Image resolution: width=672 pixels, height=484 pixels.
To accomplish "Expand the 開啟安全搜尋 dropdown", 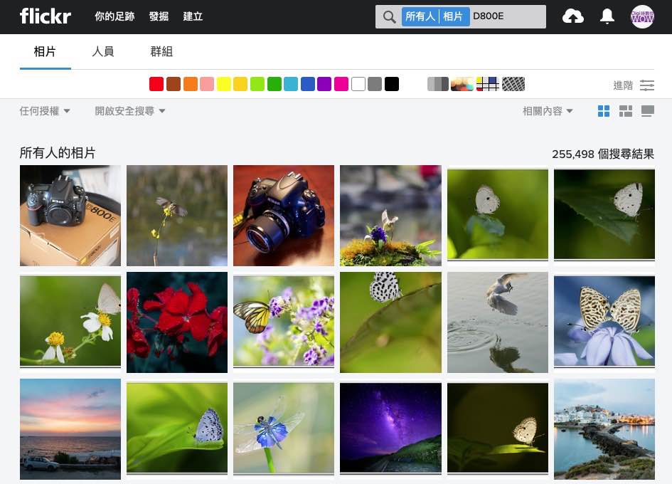I will 129,111.
